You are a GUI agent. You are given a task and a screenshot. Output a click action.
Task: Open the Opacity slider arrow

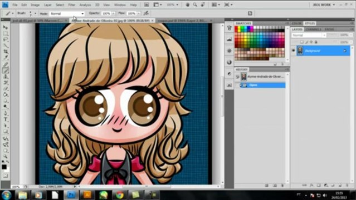coord(113,13)
